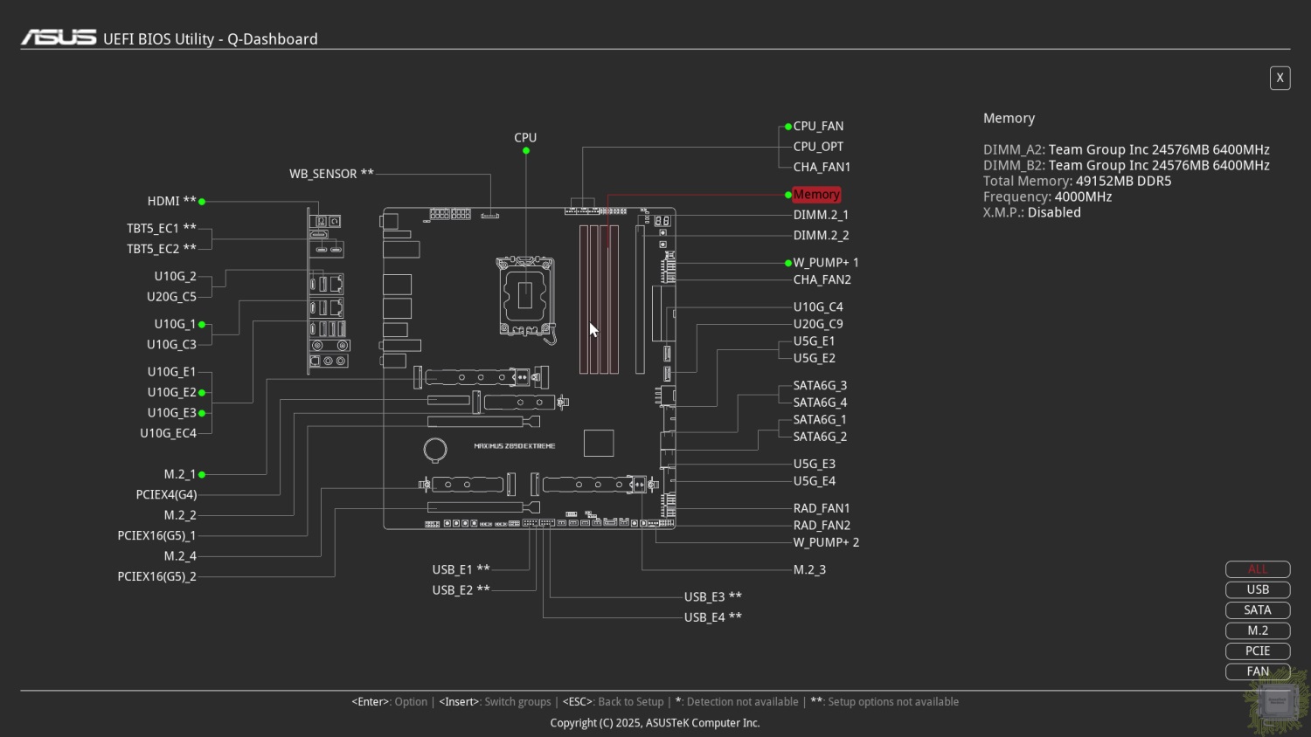Filter the dashboard by USB
1311x737 pixels.
click(x=1257, y=589)
